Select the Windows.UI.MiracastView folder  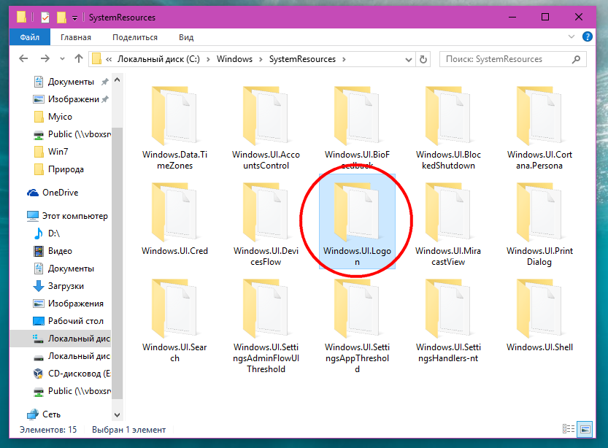point(448,224)
